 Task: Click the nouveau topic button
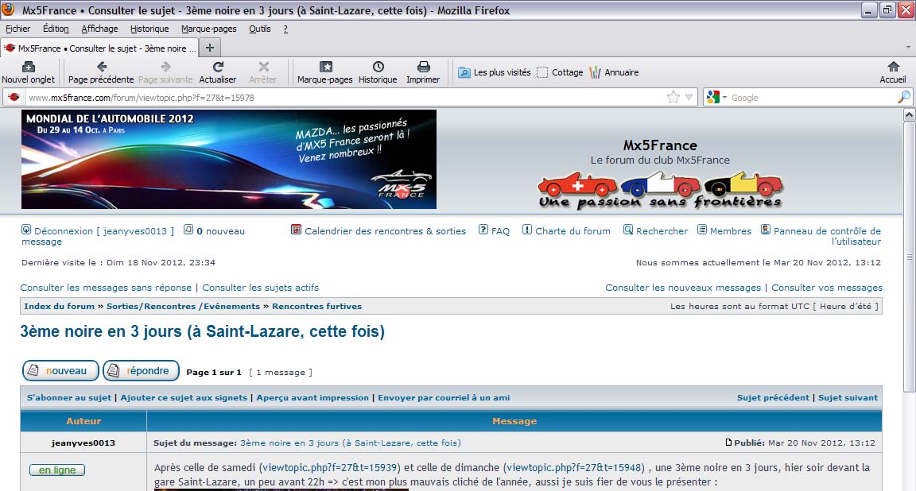pyautogui.click(x=60, y=371)
